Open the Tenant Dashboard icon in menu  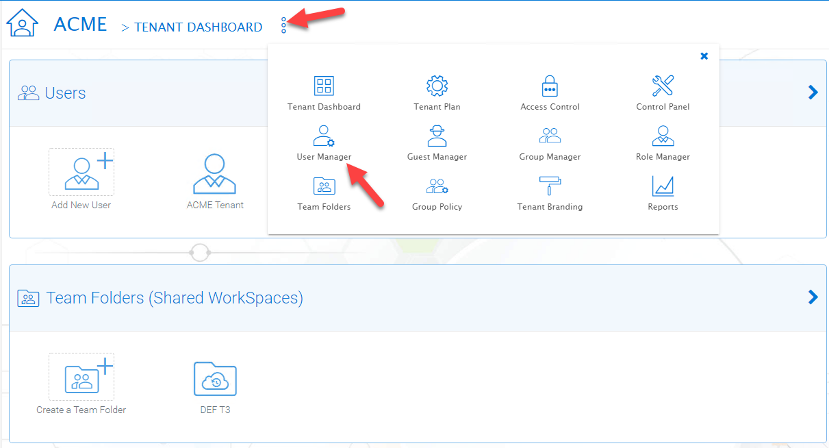coord(324,86)
